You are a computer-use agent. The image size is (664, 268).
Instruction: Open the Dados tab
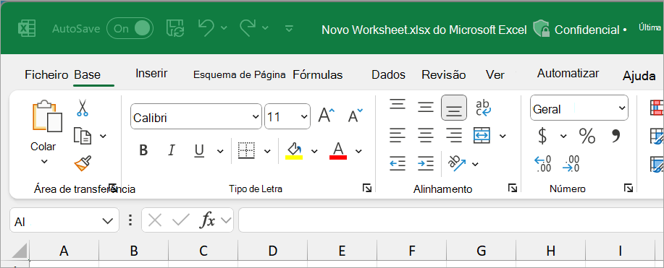pos(388,75)
